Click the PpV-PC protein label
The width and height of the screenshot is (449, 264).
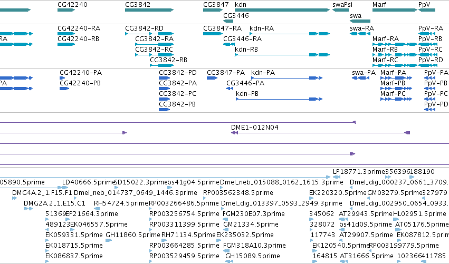click(436, 93)
